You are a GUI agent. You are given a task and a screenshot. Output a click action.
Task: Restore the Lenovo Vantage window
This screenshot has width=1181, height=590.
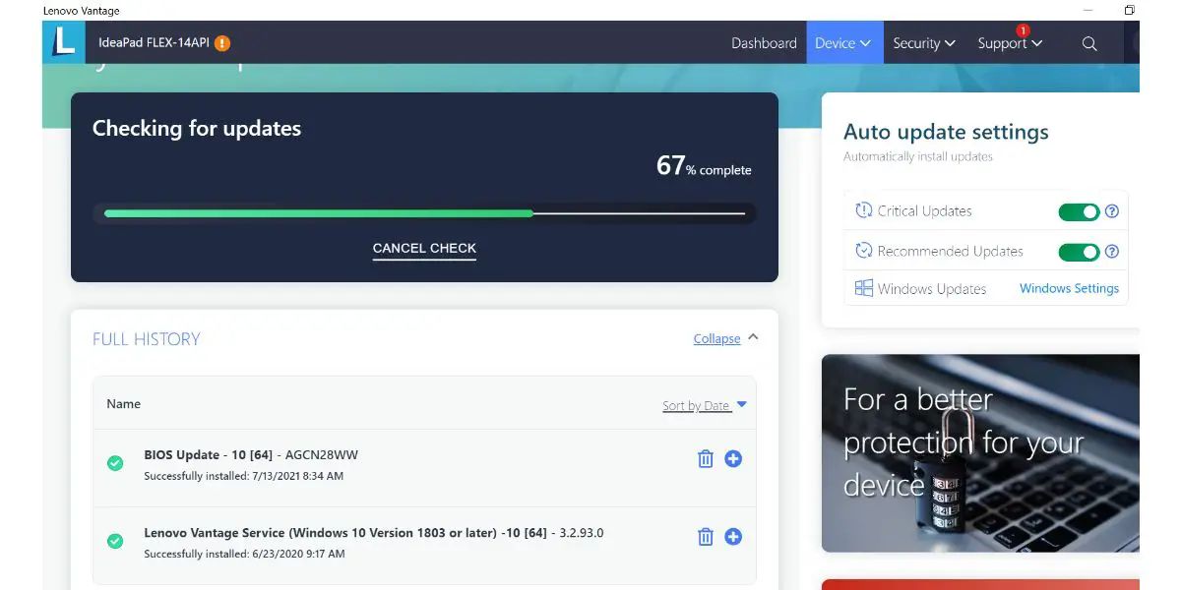pos(1129,10)
